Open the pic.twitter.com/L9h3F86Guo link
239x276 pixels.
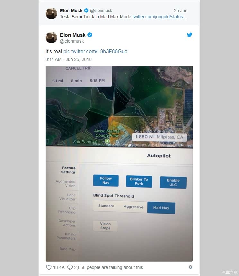point(95,51)
